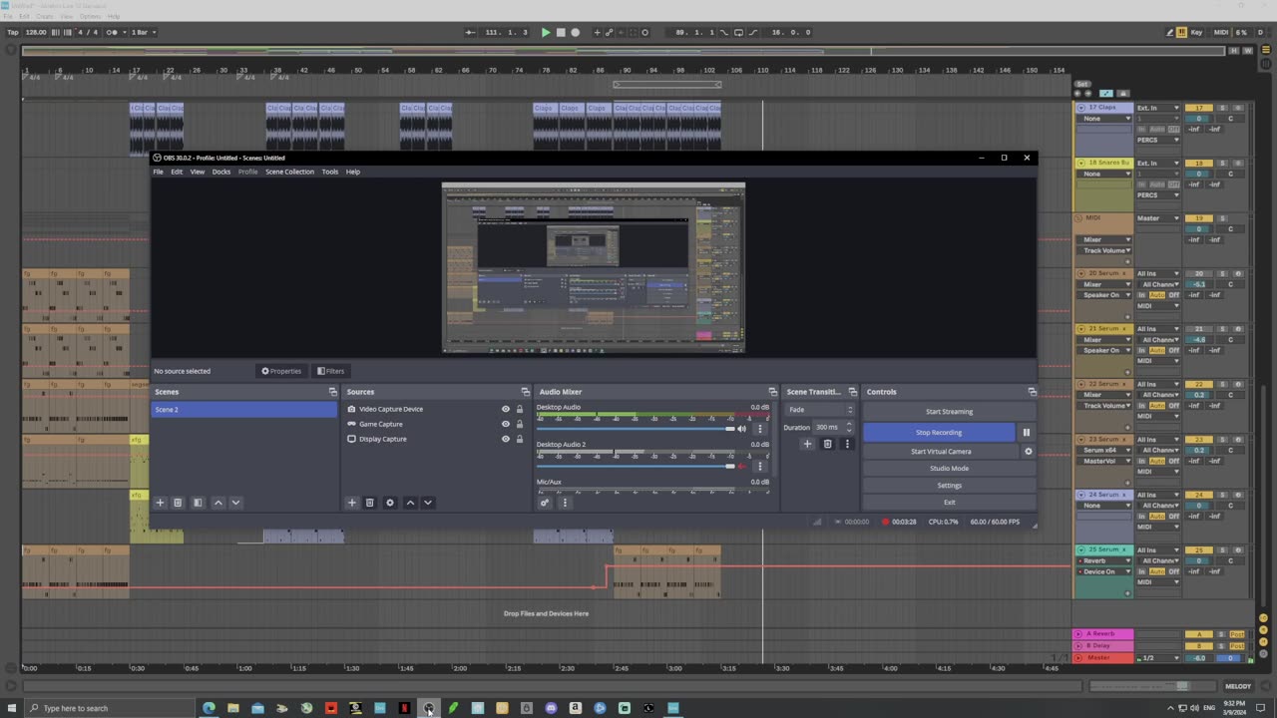
Task: Delete selected source with trash icon
Action: (x=369, y=503)
